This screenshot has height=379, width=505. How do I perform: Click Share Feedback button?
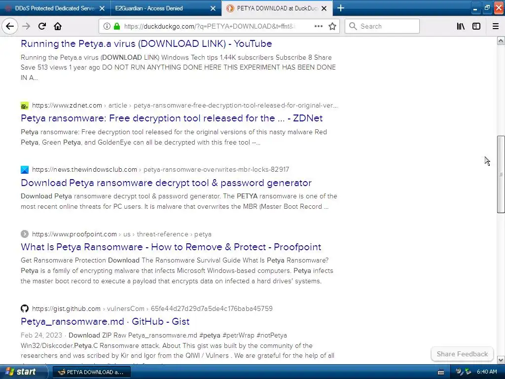[462, 354]
